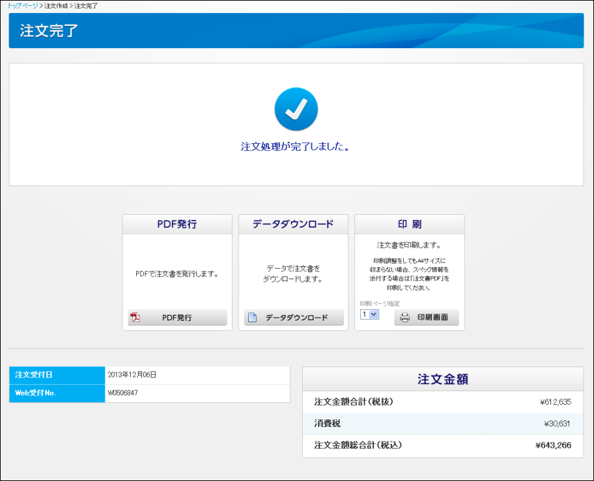
Task: Click the 印刷 panel header
Action: (x=409, y=225)
